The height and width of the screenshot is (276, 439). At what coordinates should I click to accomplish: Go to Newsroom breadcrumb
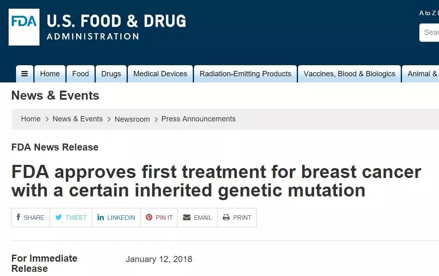coord(132,119)
